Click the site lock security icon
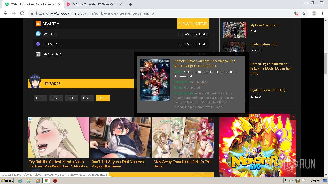Viewport: 328px width, 184px height. [32, 13]
